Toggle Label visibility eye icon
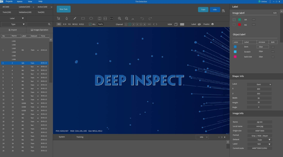283x157 pixels. pos(199,24)
